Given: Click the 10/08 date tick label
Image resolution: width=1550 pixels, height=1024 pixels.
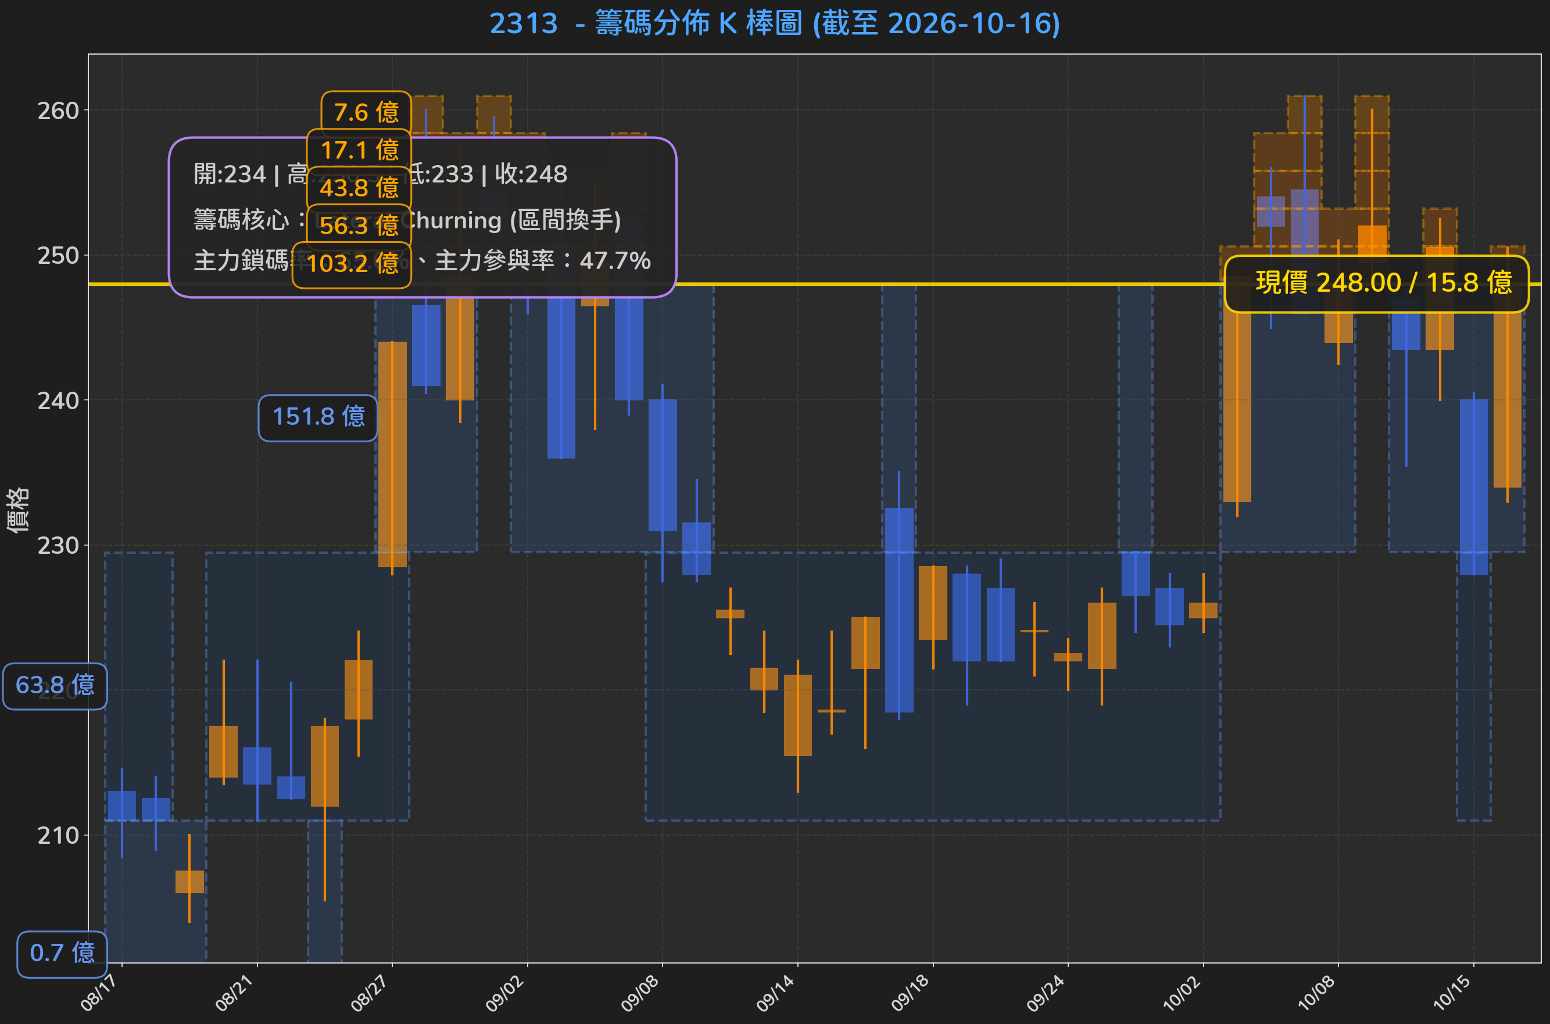Looking at the screenshot, I should click(1316, 993).
